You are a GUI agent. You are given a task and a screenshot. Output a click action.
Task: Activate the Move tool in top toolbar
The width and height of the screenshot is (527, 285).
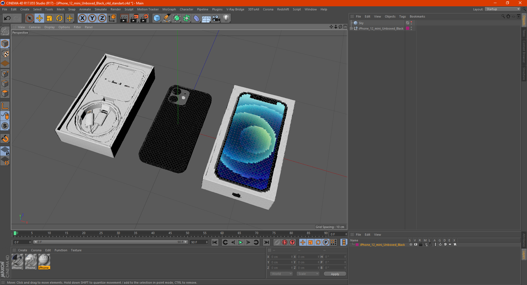click(40, 18)
